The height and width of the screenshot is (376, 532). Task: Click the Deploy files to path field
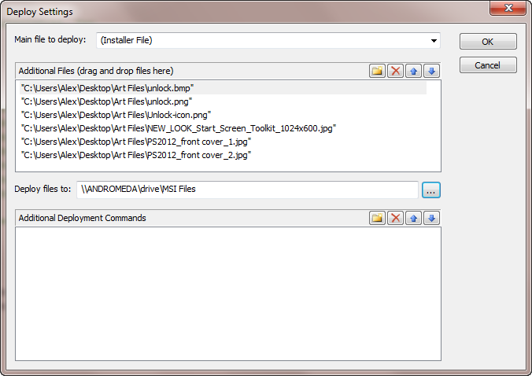click(x=247, y=190)
